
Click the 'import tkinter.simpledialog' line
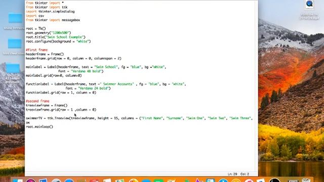[50, 12]
